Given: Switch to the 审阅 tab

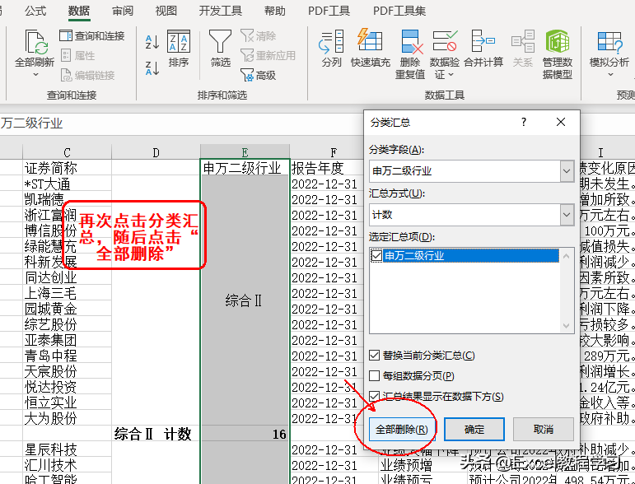Looking at the screenshot, I should click(x=122, y=11).
